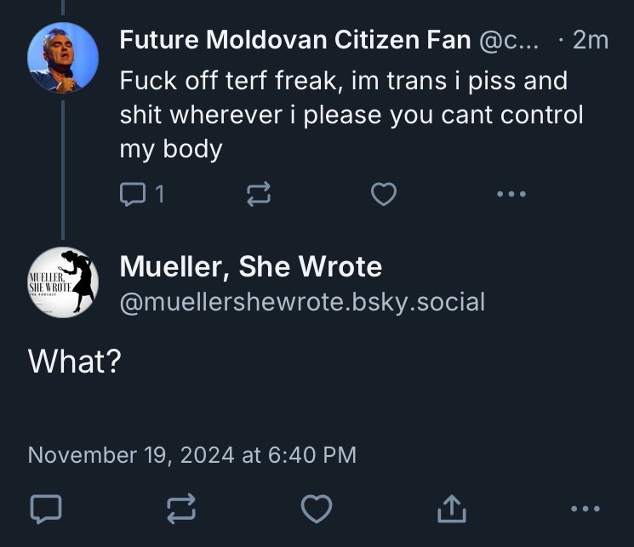Like the "What?" post by Mueller, She Wrote

pos(317,509)
